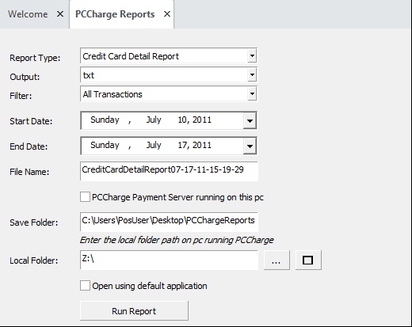Image resolution: width=412 pixels, height=327 pixels.
Task: Check Open using default application
Action: (85, 286)
